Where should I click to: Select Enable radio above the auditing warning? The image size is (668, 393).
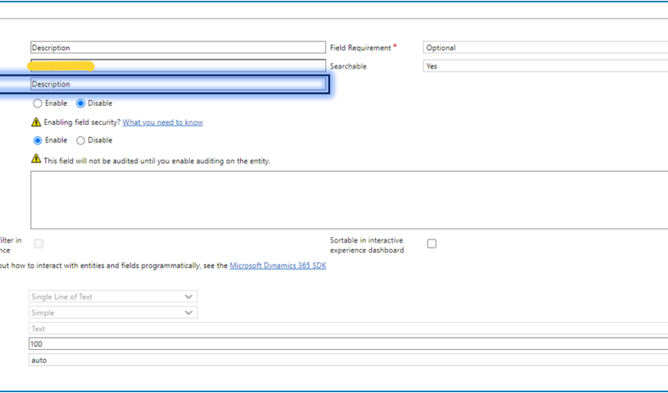(37, 141)
